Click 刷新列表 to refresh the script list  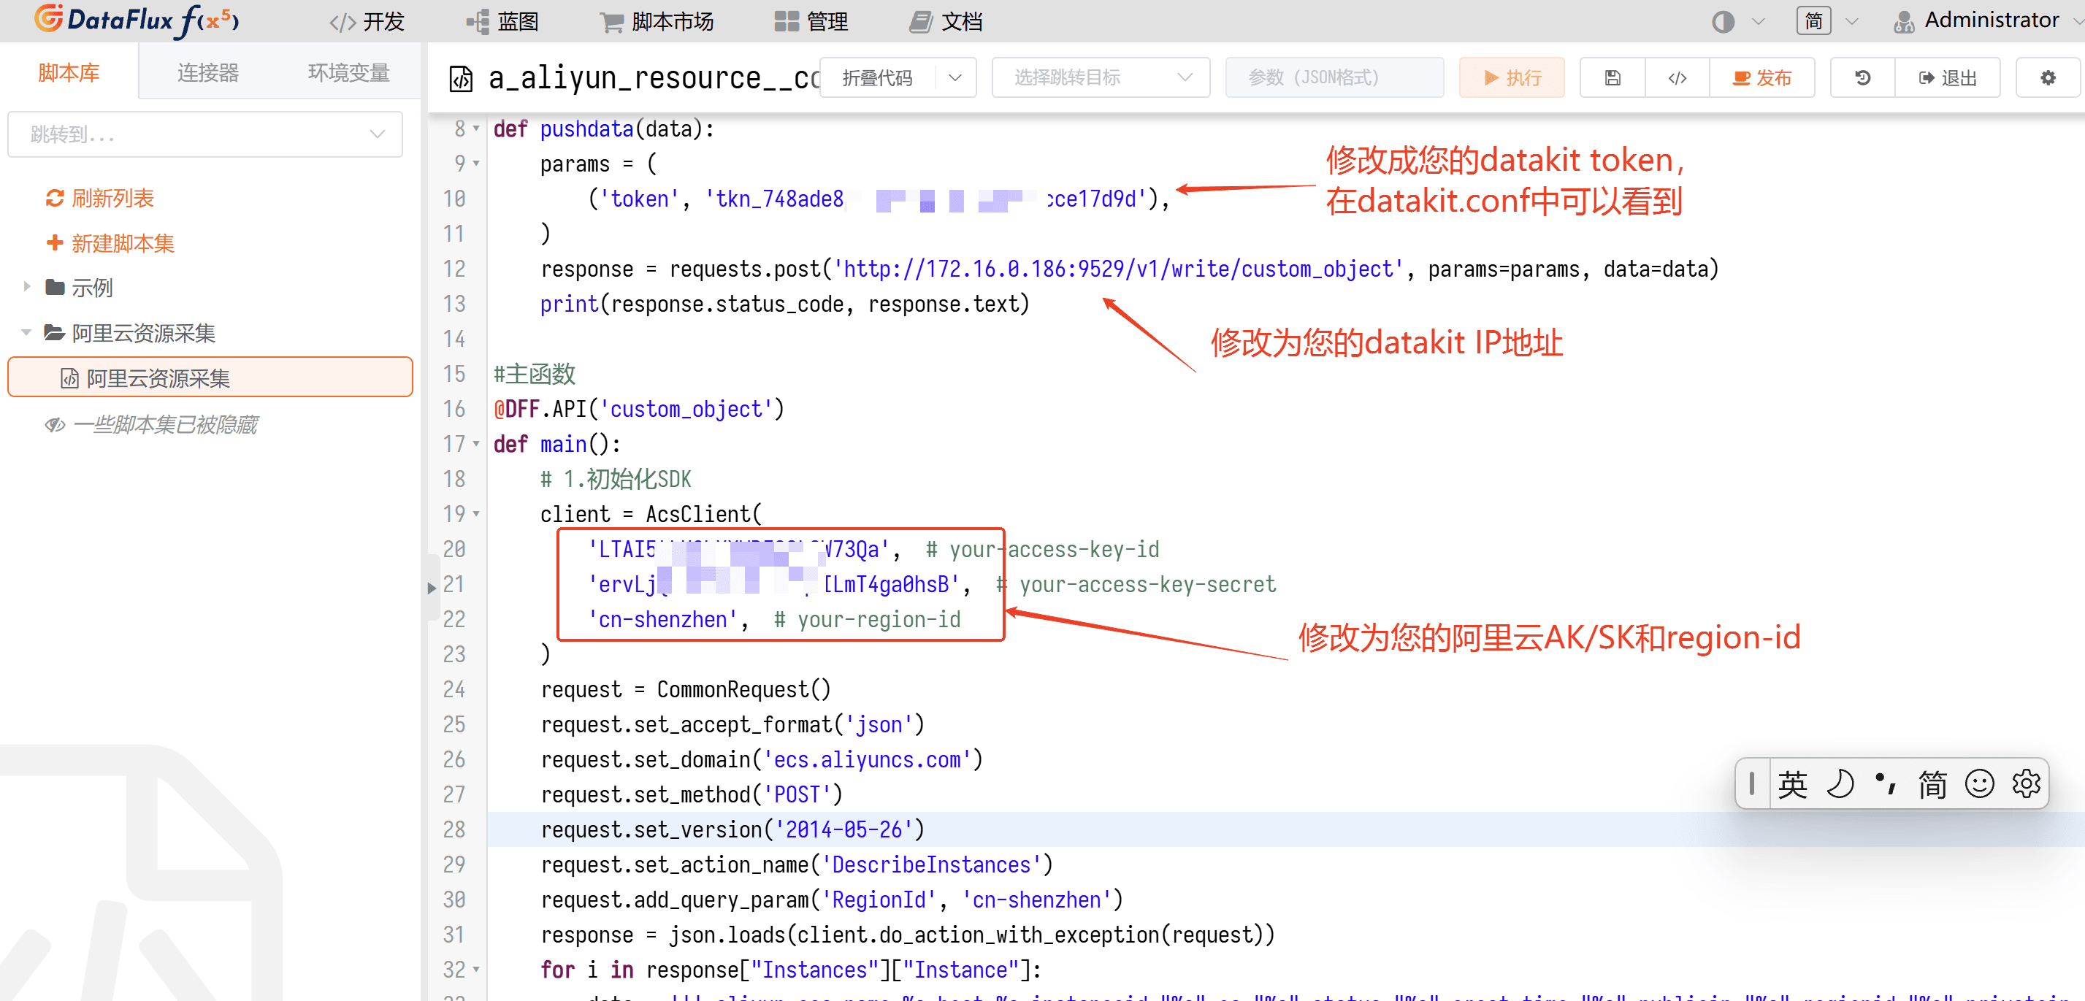[99, 199]
